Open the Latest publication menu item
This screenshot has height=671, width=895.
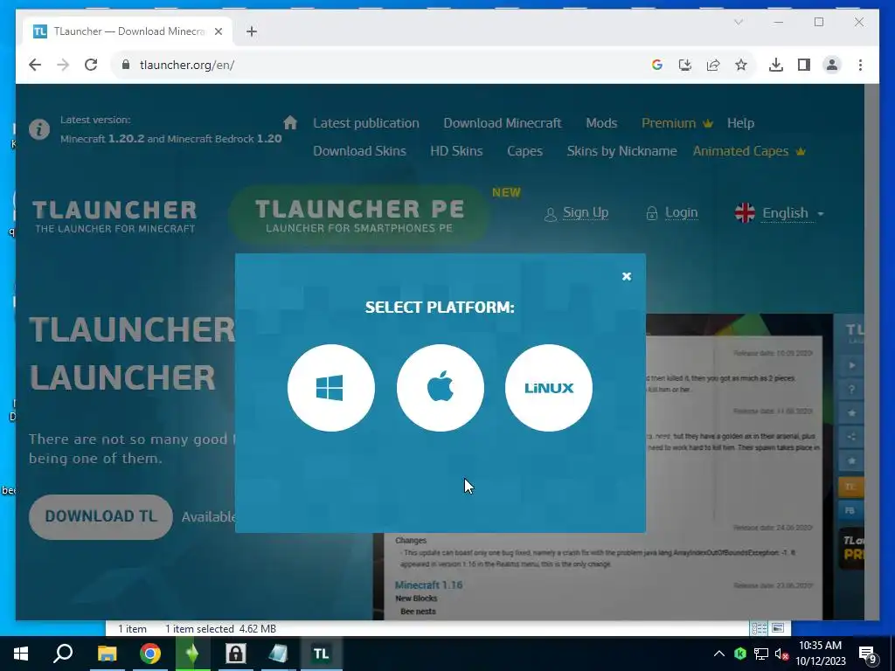366,123
